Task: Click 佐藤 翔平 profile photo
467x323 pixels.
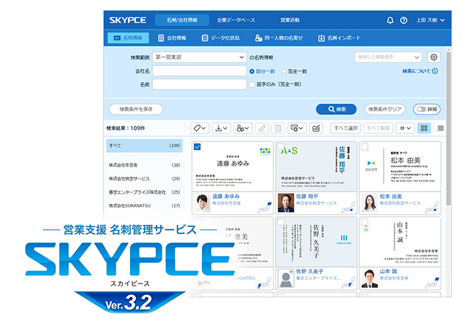Action: point(286,203)
